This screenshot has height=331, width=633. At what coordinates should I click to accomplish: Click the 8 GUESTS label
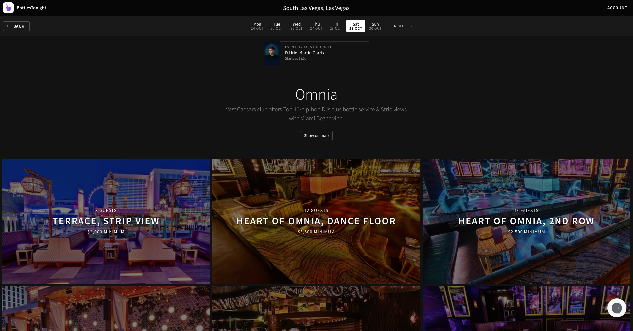(106, 211)
